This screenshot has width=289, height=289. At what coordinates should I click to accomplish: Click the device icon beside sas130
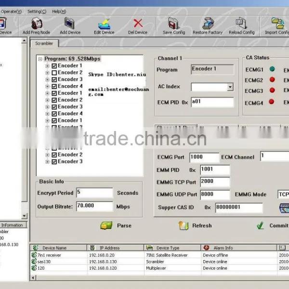tap(34, 261)
